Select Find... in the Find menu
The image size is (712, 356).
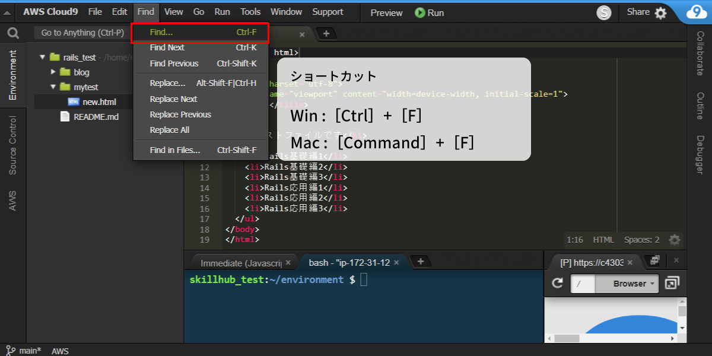(201, 32)
